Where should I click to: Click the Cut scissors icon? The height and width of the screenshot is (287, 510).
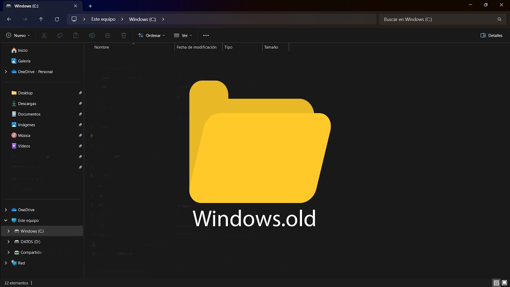[44, 35]
